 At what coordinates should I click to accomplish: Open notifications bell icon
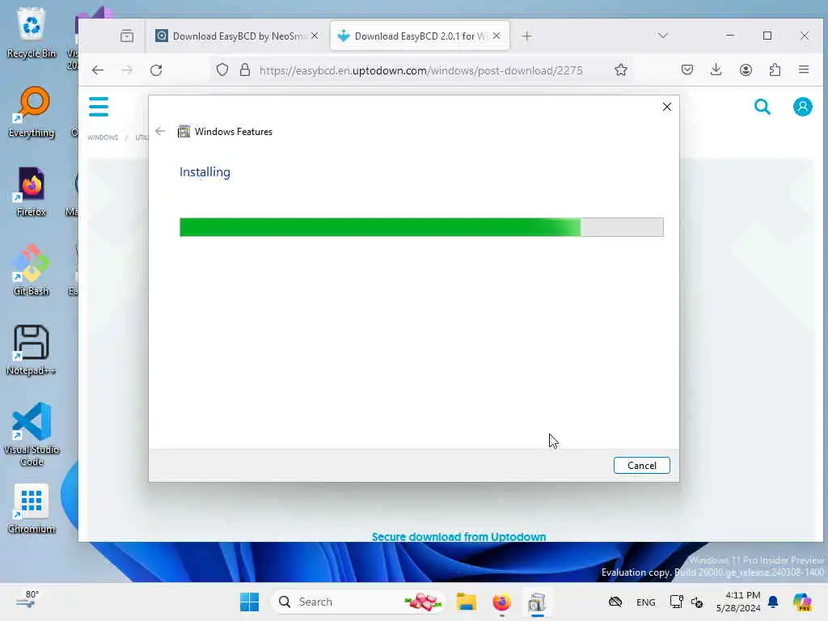pyautogui.click(x=773, y=602)
